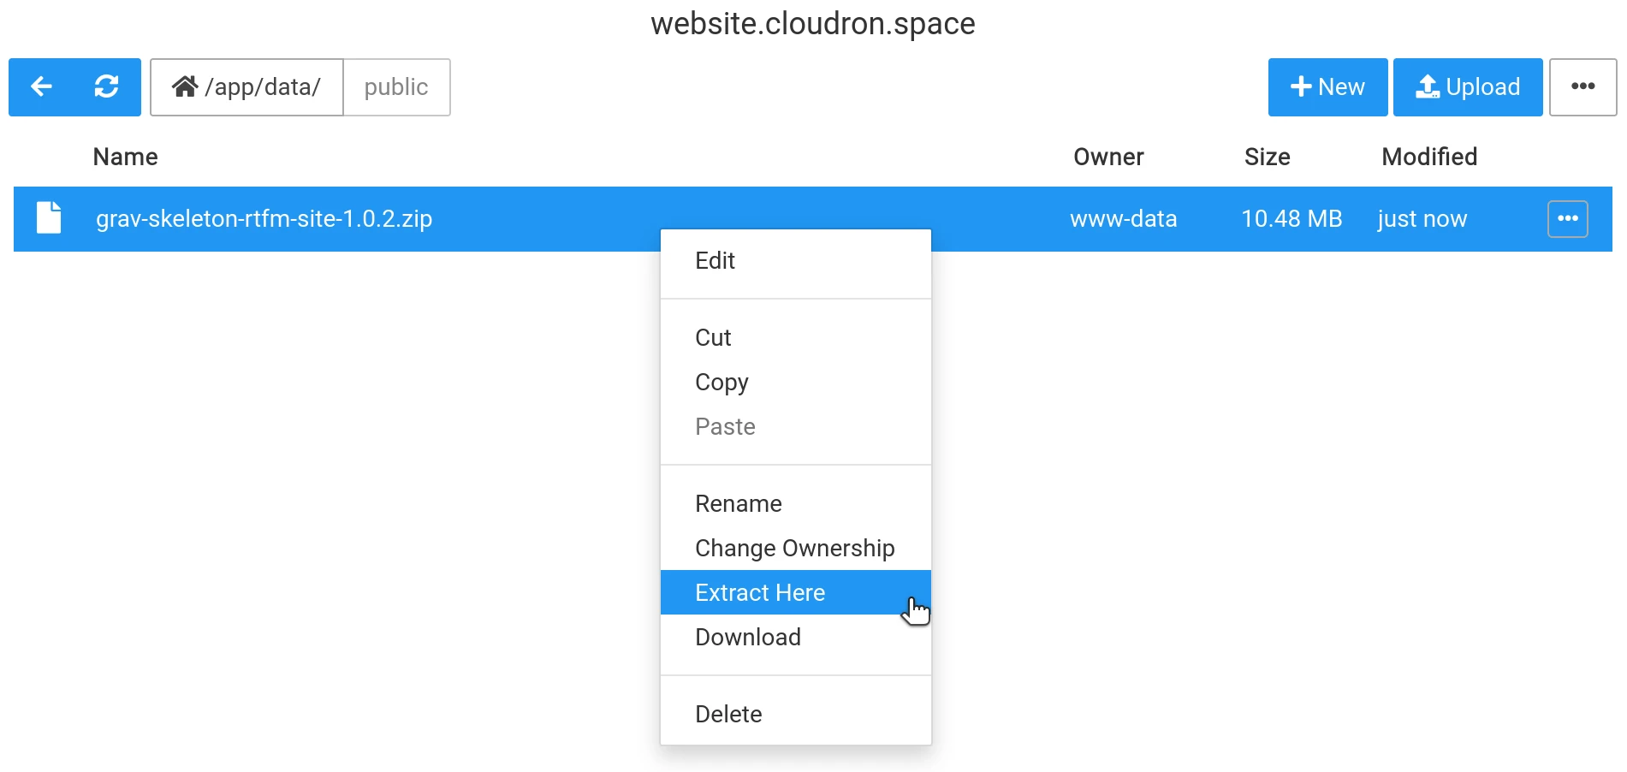1627x772 pixels.
Task: Go to the /app/data/ home folder
Action: point(246,86)
